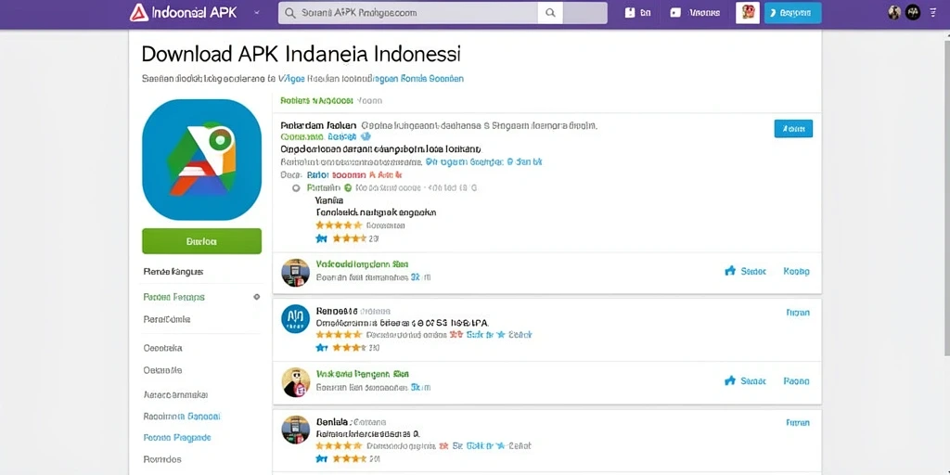Open the blue circular app icon beside Renoe816

point(296,319)
